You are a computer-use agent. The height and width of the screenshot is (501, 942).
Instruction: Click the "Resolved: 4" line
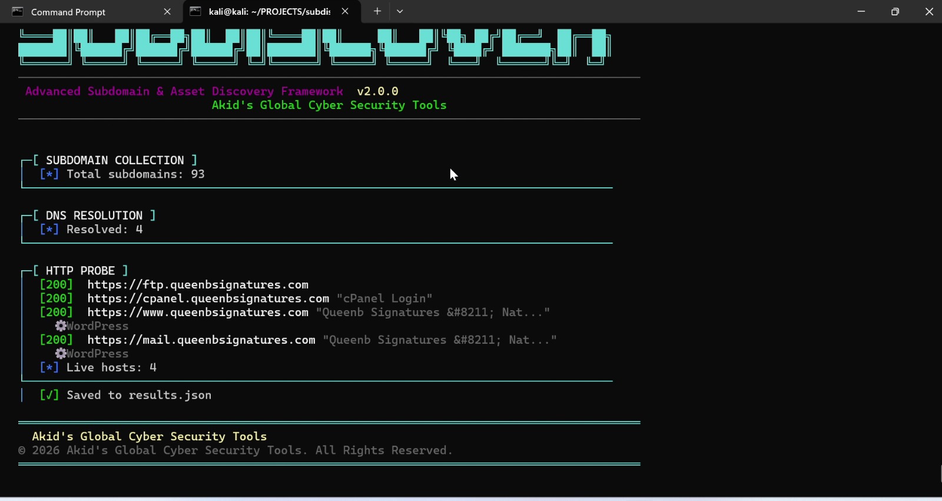click(91, 230)
